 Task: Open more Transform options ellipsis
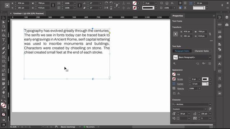211,41
